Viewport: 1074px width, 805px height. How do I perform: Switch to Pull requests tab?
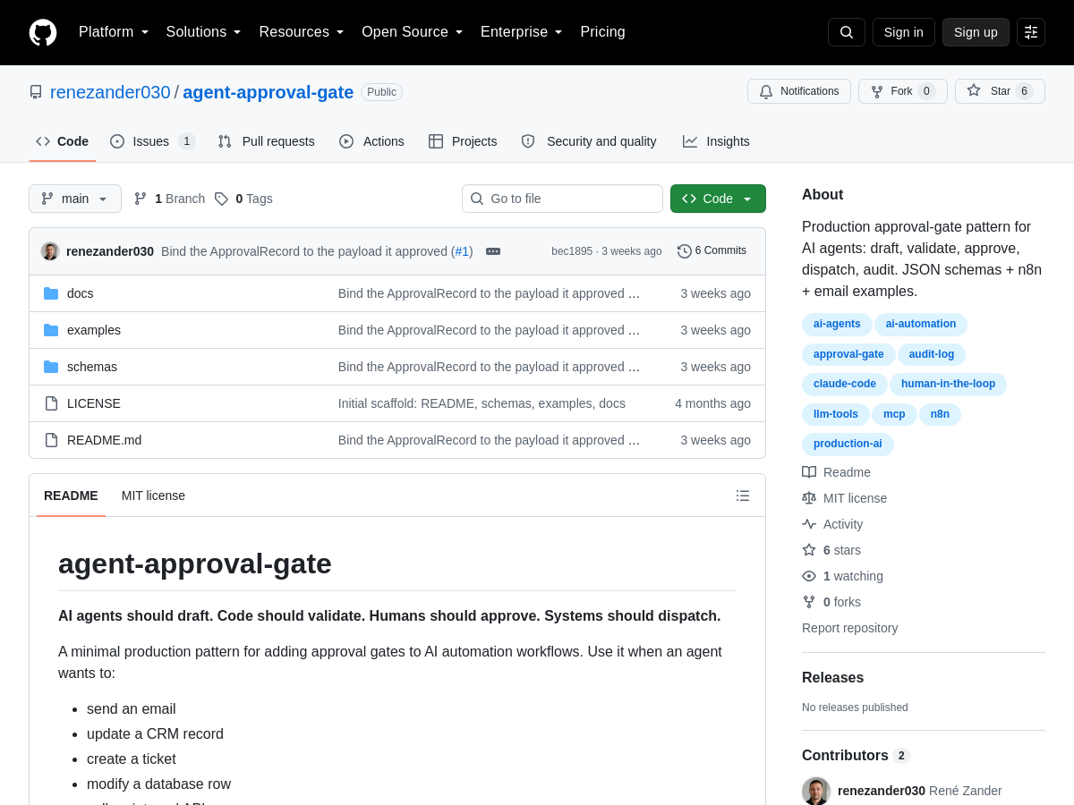click(x=267, y=141)
